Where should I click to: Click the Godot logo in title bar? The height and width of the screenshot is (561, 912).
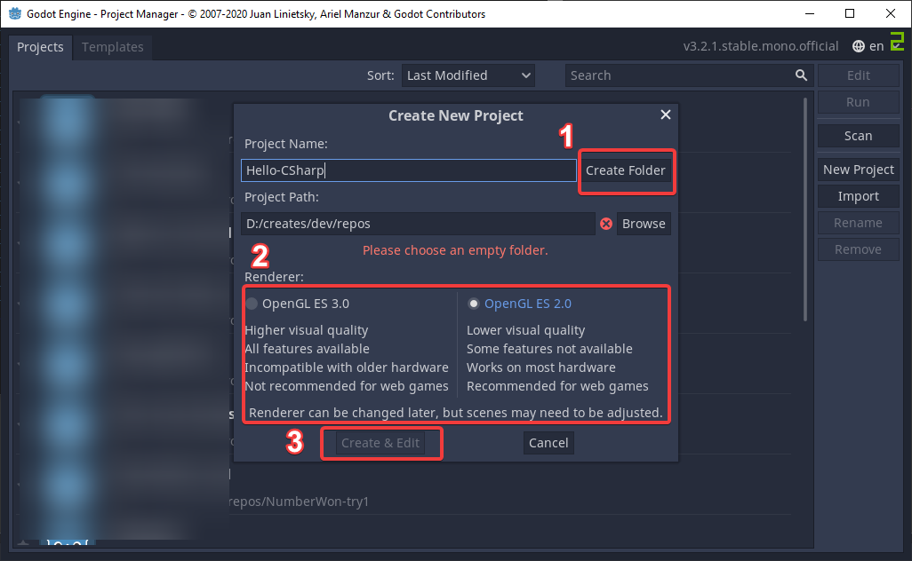(x=14, y=13)
